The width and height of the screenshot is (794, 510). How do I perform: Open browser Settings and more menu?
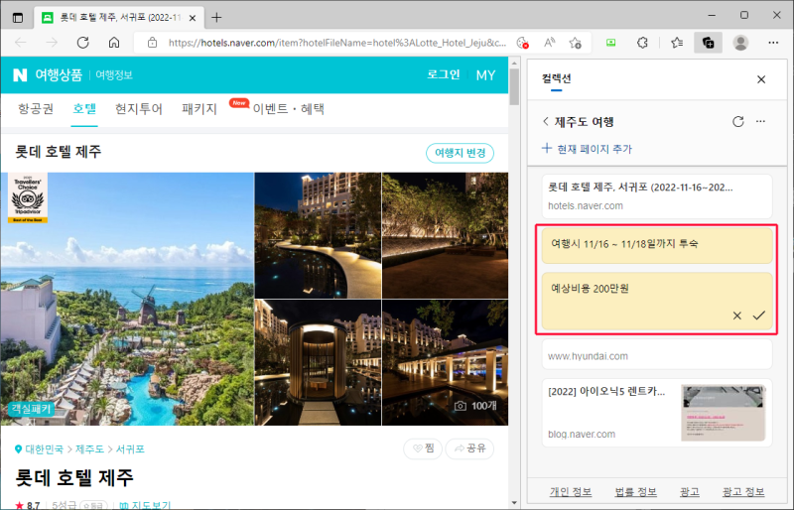click(x=773, y=43)
